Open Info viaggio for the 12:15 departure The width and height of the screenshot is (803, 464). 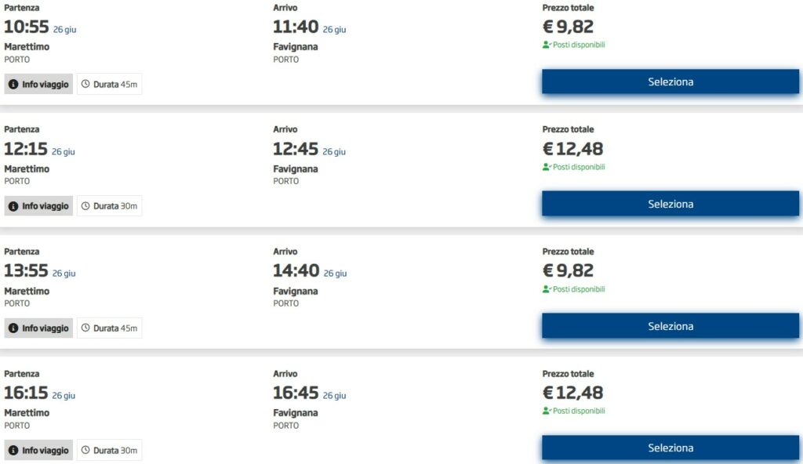click(x=39, y=206)
